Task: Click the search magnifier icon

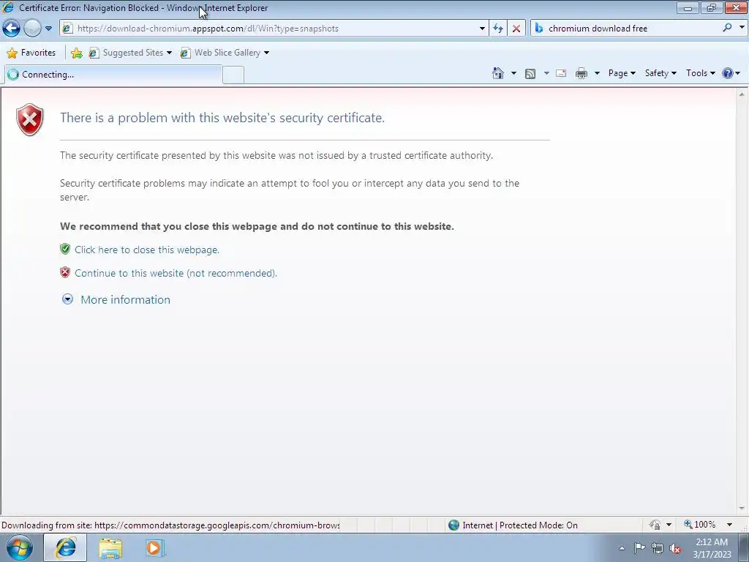Action: pos(728,28)
